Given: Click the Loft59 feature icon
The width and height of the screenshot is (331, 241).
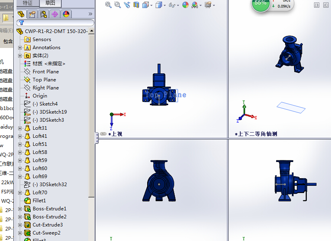Looking at the screenshot, I should pyautogui.click(x=27, y=160).
